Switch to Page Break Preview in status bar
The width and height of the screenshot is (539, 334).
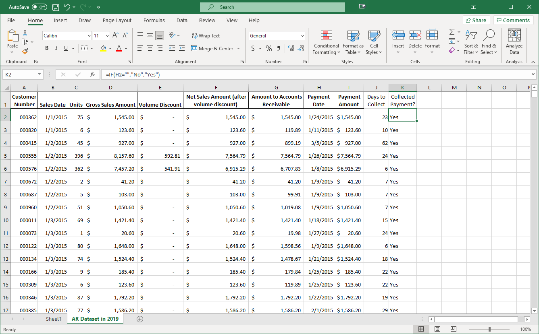[454, 329]
